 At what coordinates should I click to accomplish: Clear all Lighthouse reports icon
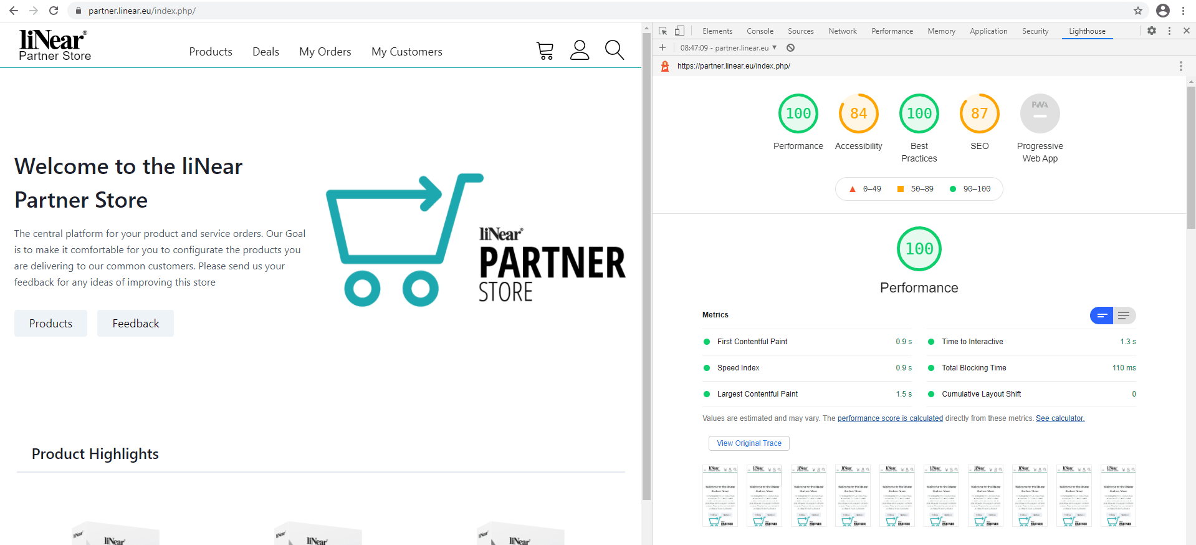coord(790,47)
